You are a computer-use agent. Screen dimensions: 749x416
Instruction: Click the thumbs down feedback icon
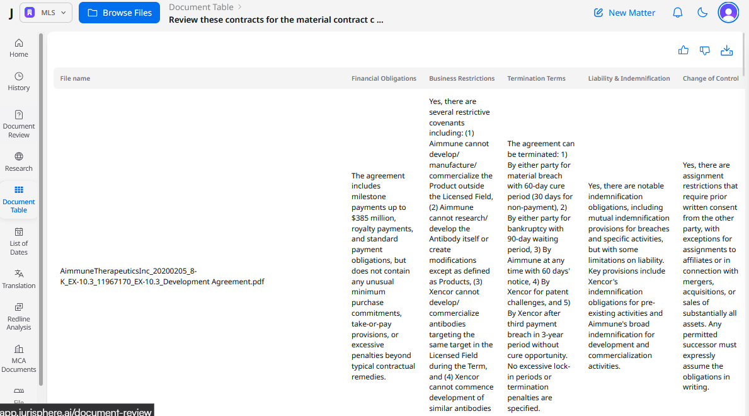point(705,50)
